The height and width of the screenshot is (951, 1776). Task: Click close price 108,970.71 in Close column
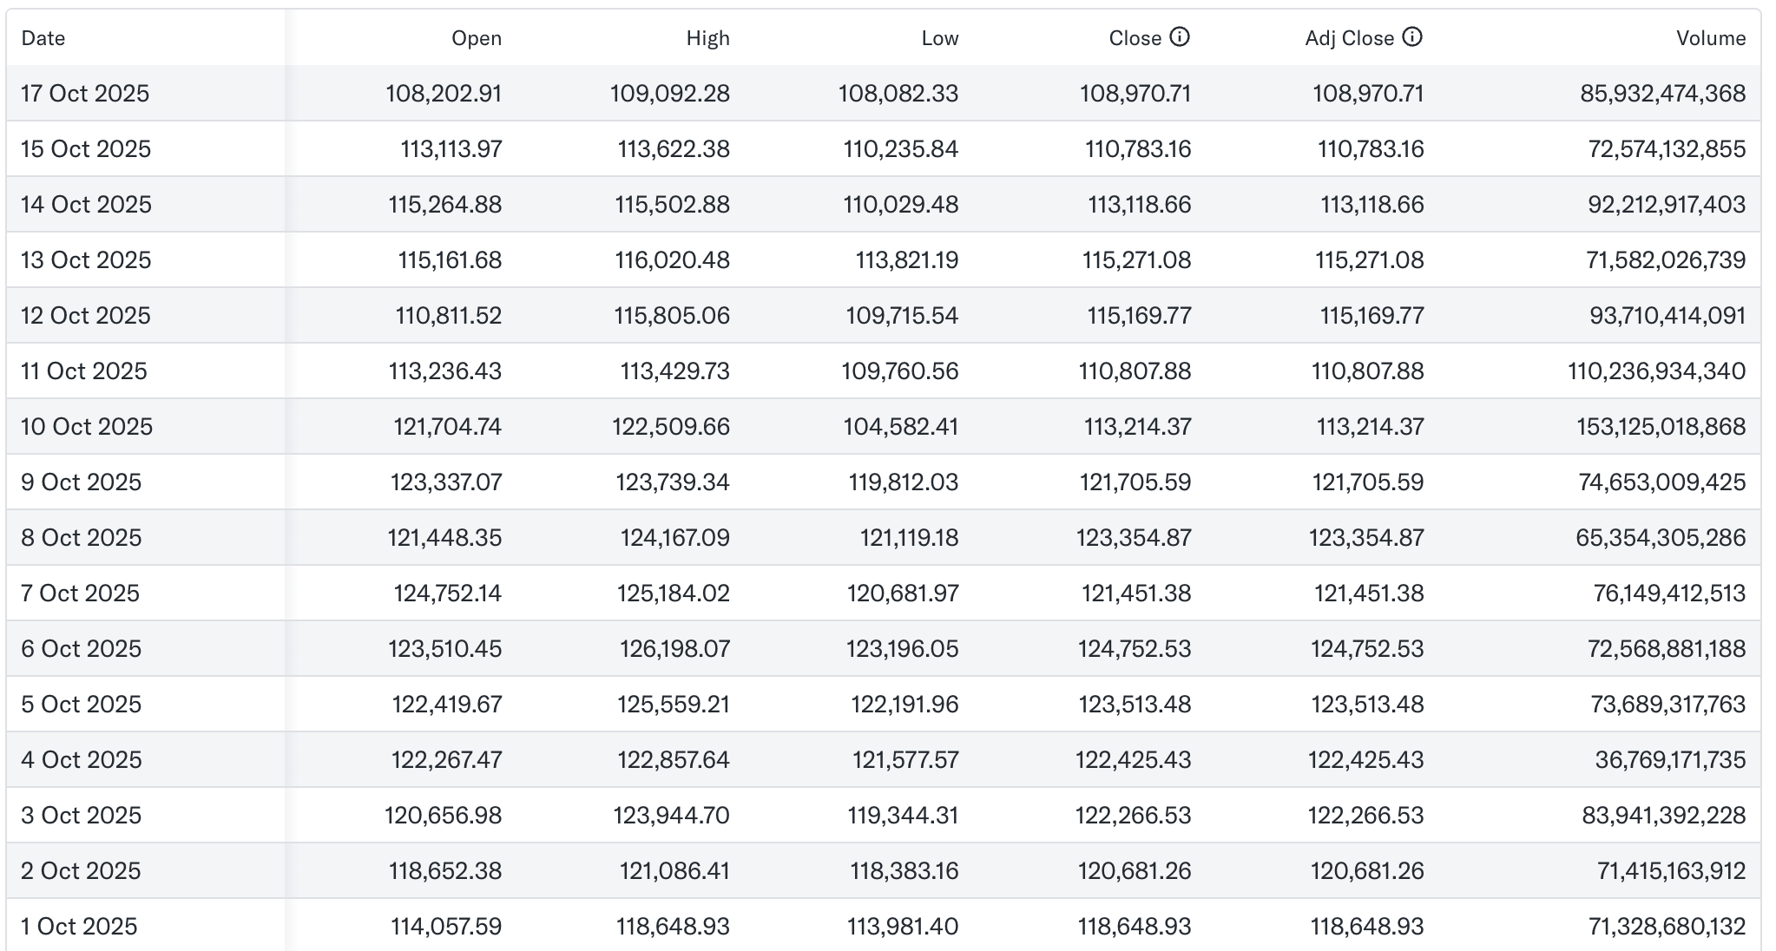[1135, 94]
